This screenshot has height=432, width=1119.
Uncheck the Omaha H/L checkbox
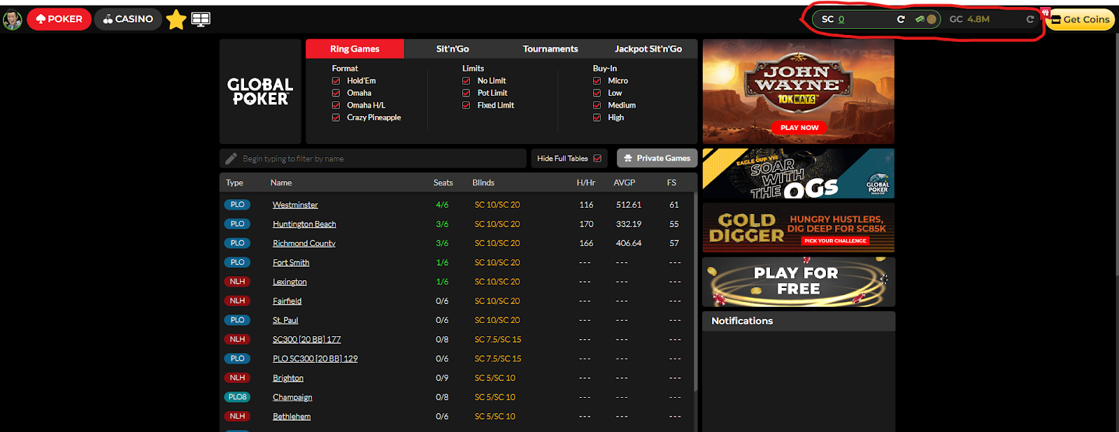pyautogui.click(x=336, y=106)
